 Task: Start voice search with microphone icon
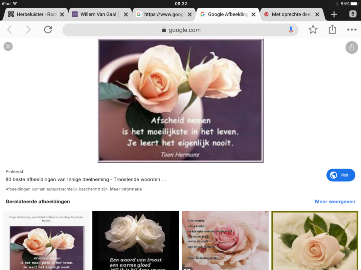[291, 30]
